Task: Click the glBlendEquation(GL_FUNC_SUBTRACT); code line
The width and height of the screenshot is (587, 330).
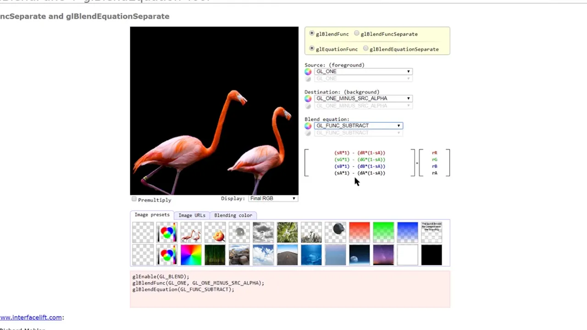Action: [183, 289]
